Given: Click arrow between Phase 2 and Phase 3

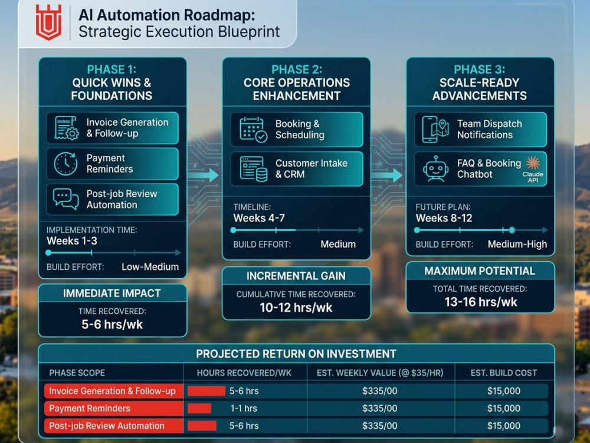Looking at the screenshot, I should coord(387,175).
